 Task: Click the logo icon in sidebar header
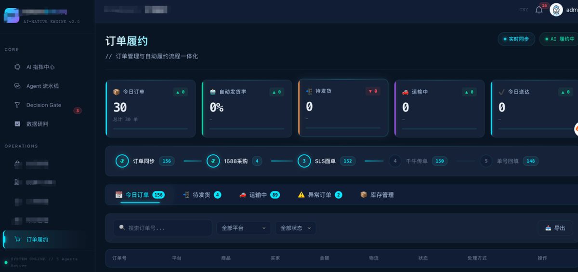[12, 15]
